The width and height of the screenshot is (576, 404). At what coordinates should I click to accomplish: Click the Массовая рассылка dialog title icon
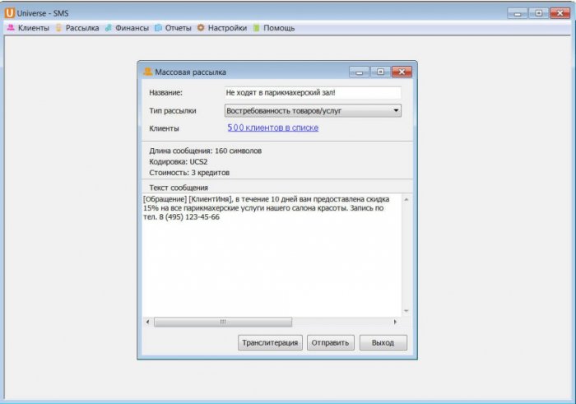pyautogui.click(x=148, y=72)
